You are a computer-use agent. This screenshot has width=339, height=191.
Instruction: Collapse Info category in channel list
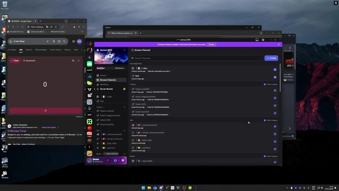point(99,131)
